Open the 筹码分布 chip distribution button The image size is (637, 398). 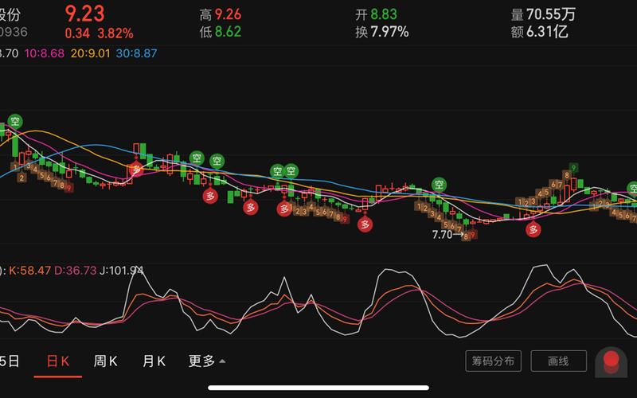493,361
